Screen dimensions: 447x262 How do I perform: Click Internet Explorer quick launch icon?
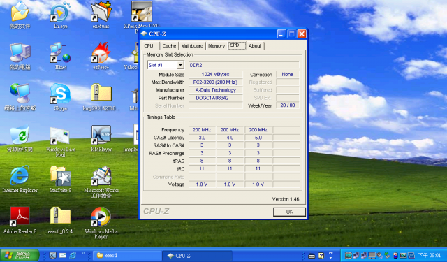pyautogui.click(x=73, y=256)
